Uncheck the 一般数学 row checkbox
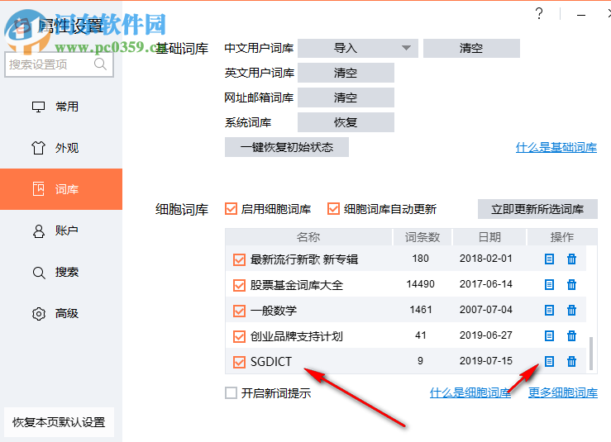Viewport: 611px width, 442px height. click(x=239, y=311)
